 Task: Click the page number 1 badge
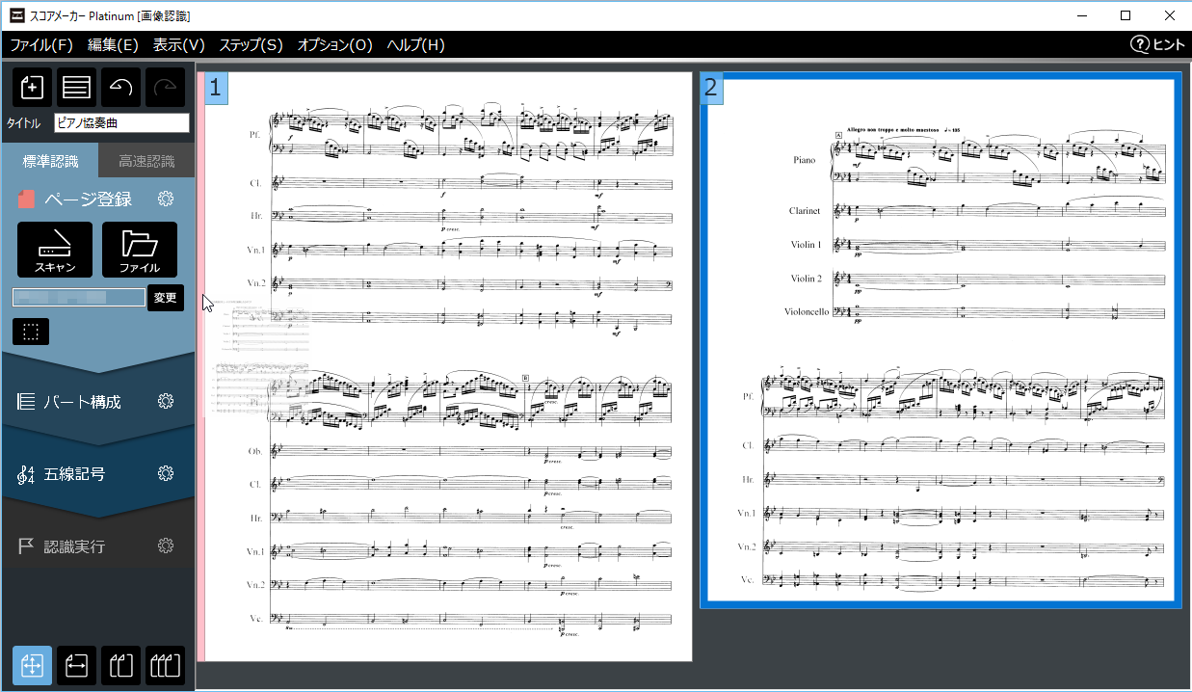tap(215, 89)
